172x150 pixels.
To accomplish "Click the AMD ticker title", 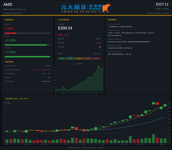I will click(8, 4).
